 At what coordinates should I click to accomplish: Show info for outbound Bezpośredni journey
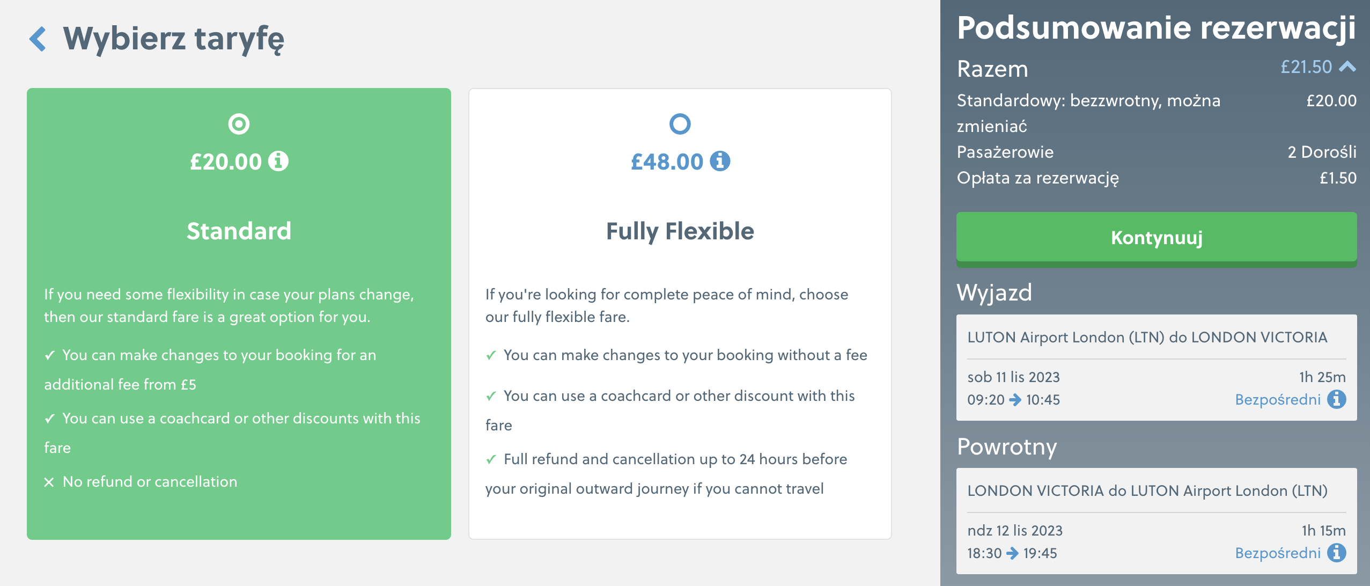pyautogui.click(x=1337, y=399)
